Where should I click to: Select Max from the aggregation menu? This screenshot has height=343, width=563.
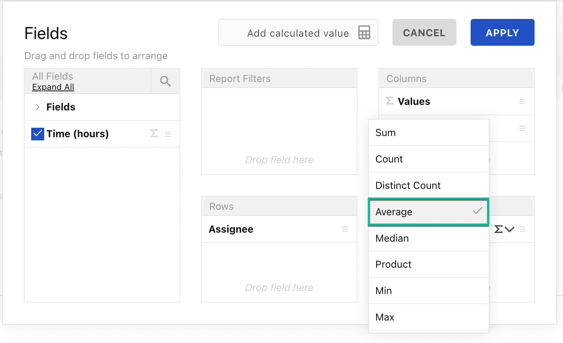pos(428,317)
